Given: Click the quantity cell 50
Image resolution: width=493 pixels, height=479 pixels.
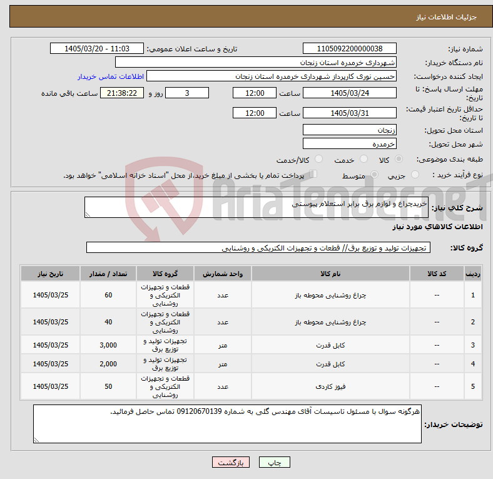Looking at the screenshot, I should (x=108, y=386).
